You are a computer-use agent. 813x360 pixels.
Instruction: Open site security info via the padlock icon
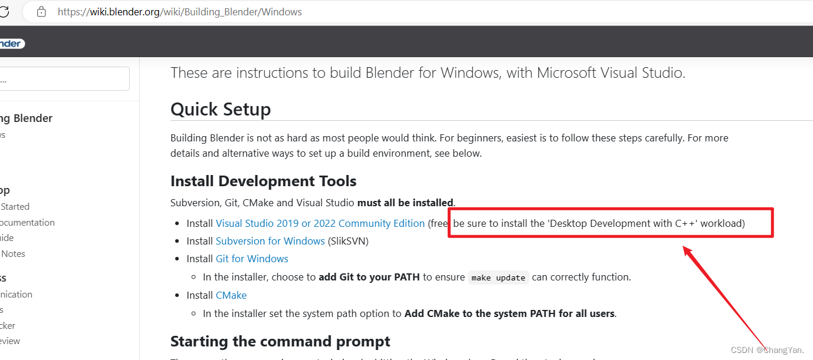(40, 11)
